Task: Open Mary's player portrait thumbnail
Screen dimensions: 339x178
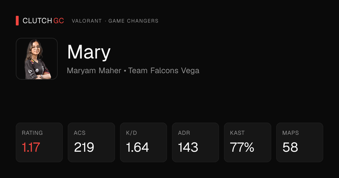Action: coord(37,59)
